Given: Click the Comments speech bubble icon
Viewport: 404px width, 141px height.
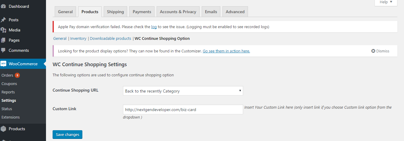Looking at the screenshot, I should tap(3, 50).
